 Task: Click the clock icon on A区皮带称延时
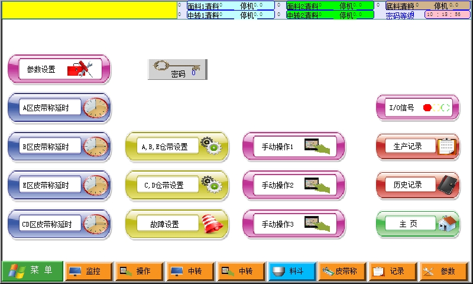(x=95, y=108)
